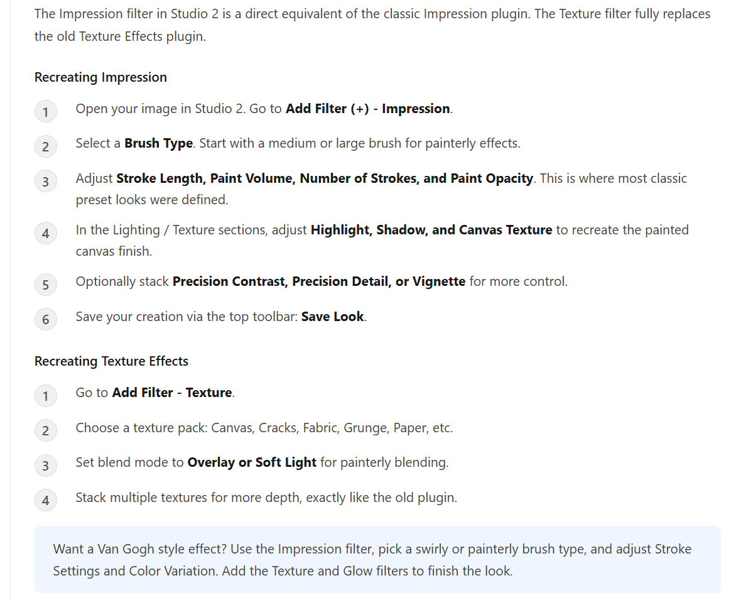The image size is (741, 600).
Task: Click step 1 badge beside Add Filter - Texture
Action: (46, 395)
